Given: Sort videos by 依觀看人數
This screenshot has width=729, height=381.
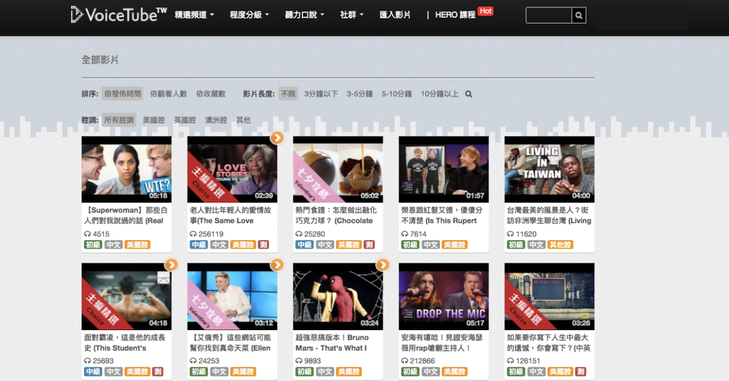Looking at the screenshot, I should [x=168, y=94].
